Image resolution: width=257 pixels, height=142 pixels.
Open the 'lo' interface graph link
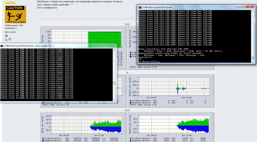(127, 72)
